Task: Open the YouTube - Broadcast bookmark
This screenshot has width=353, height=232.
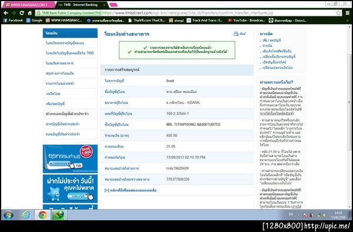Action: point(247,21)
